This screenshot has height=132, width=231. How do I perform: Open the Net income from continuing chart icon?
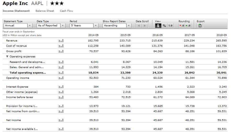pyautogui.click(x=61, y=111)
